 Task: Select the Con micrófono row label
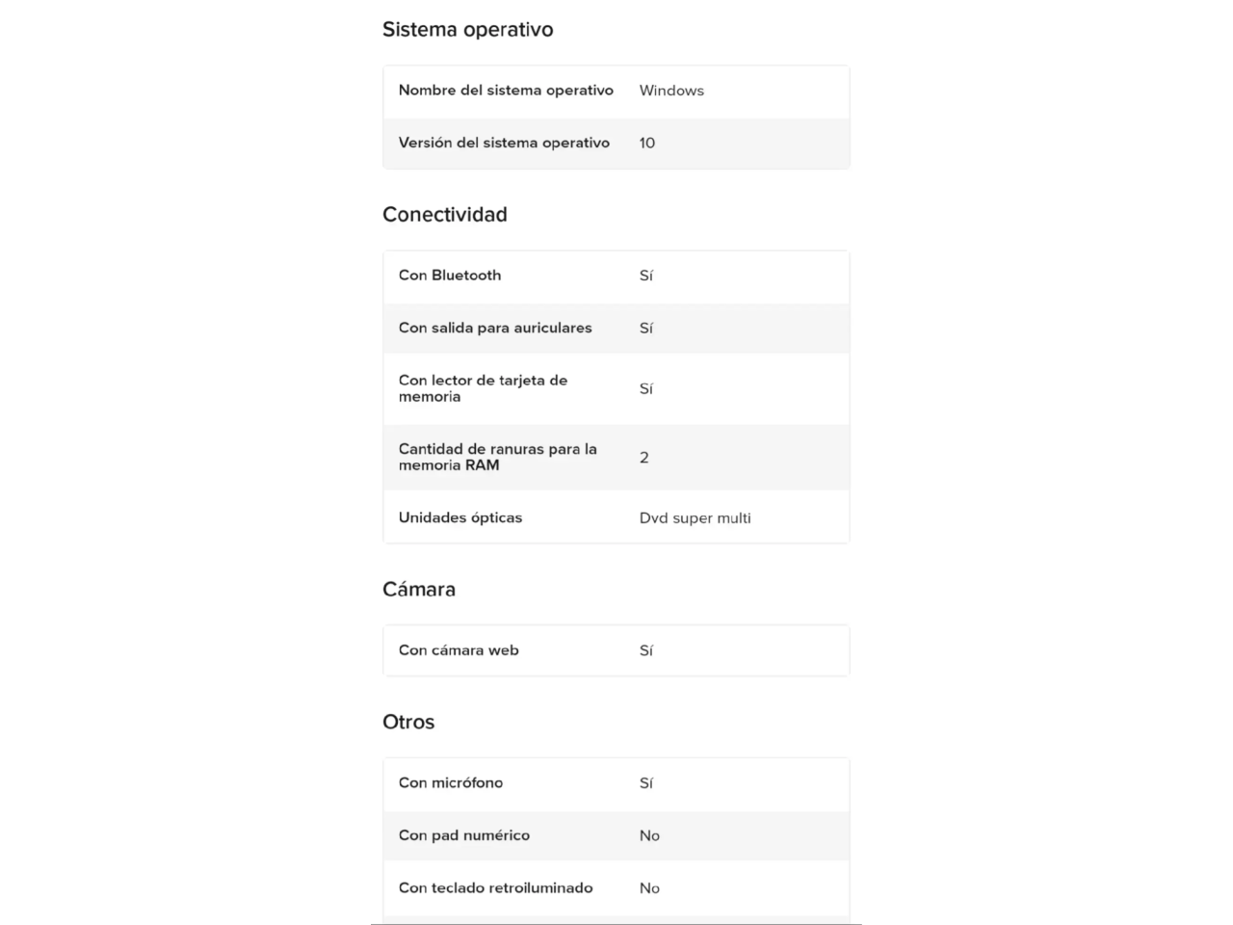coord(451,783)
